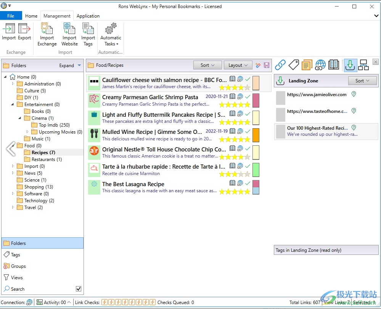
Task: Toggle the Search checkbox in sidebar
Action: pos(79,289)
